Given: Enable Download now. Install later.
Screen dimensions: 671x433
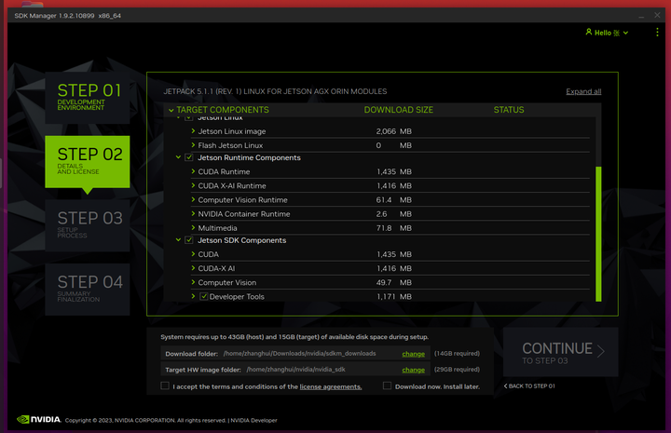Looking at the screenshot, I should pos(387,386).
